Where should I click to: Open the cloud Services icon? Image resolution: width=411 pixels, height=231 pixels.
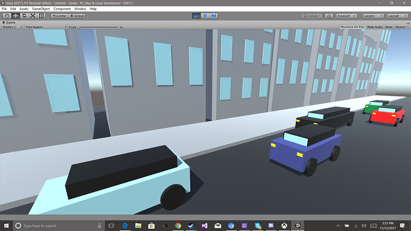[x=329, y=16]
